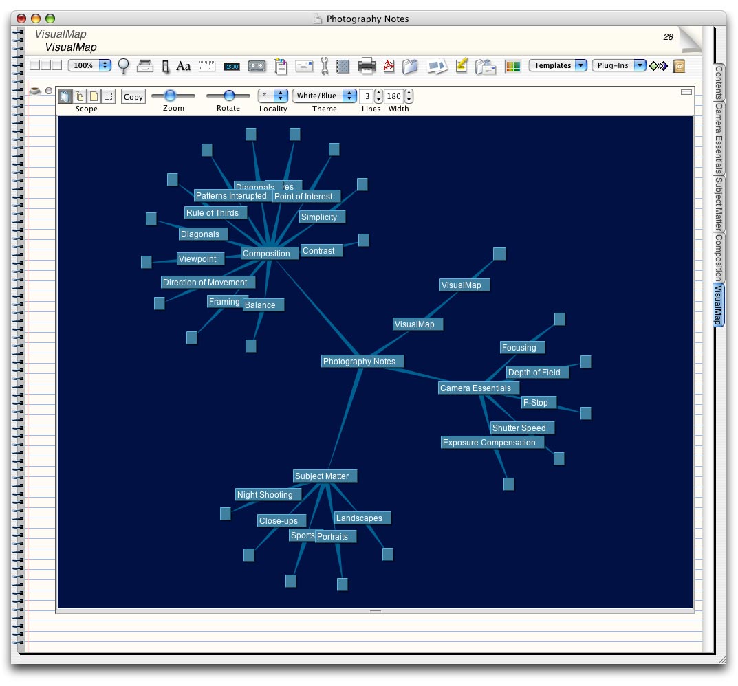Click the Width number field

[394, 96]
